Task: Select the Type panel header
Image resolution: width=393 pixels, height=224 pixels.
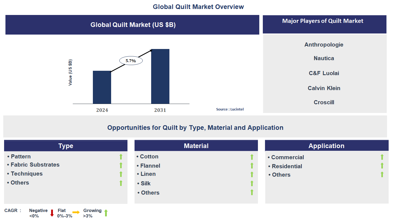Action: click(65, 146)
